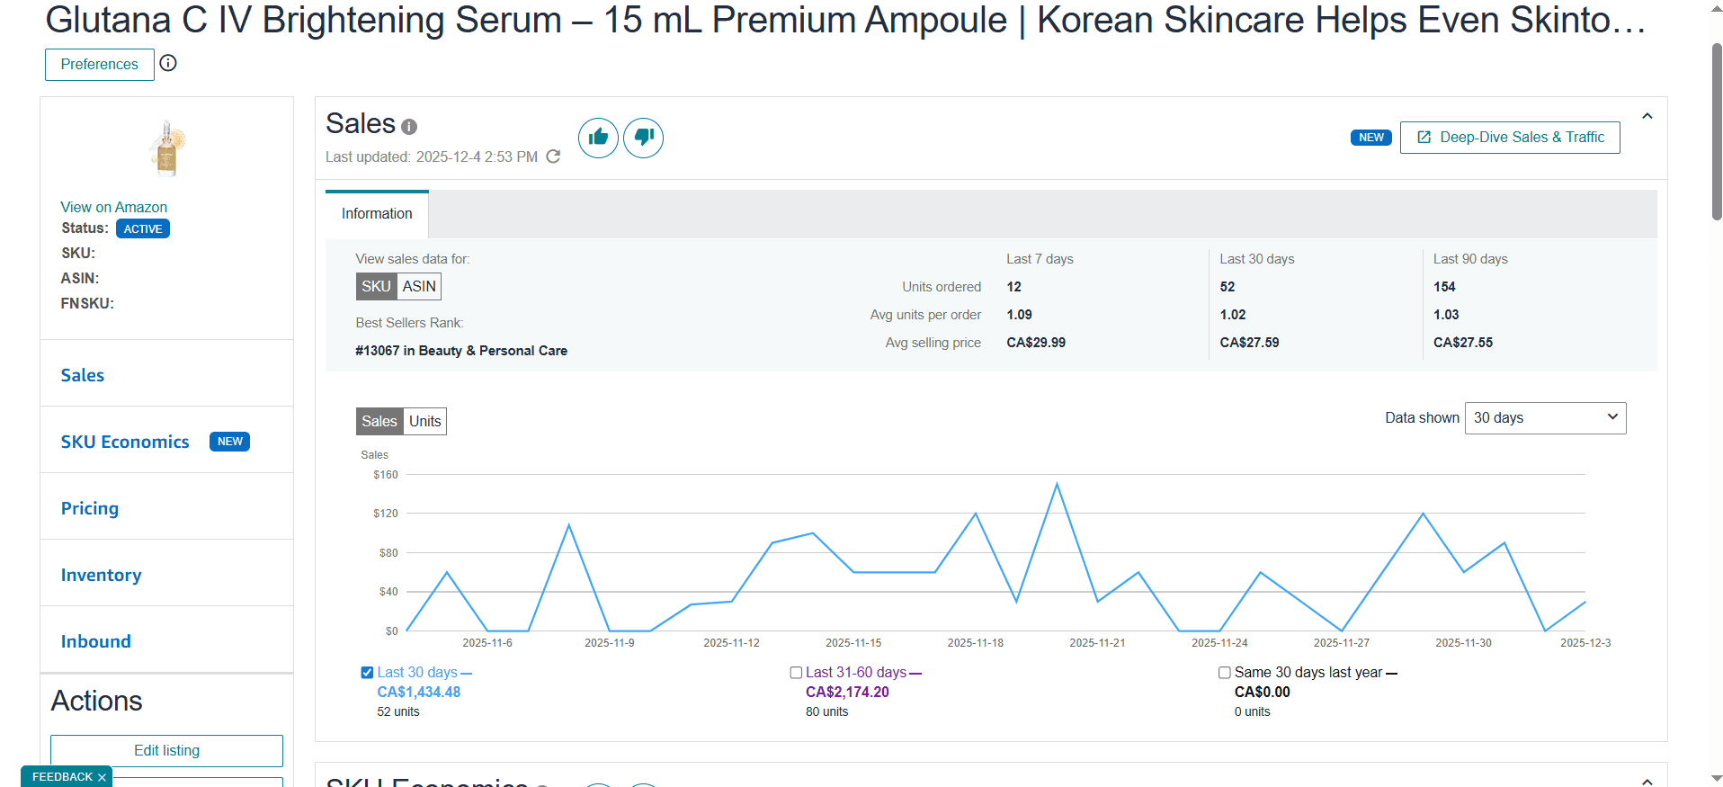This screenshot has width=1723, height=787.
Task: Click the product title heading
Action: click(845, 20)
